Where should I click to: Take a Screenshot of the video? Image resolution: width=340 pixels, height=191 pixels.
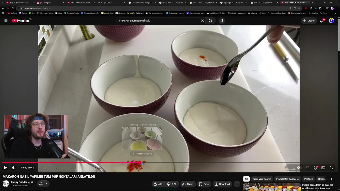coord(290,169)
